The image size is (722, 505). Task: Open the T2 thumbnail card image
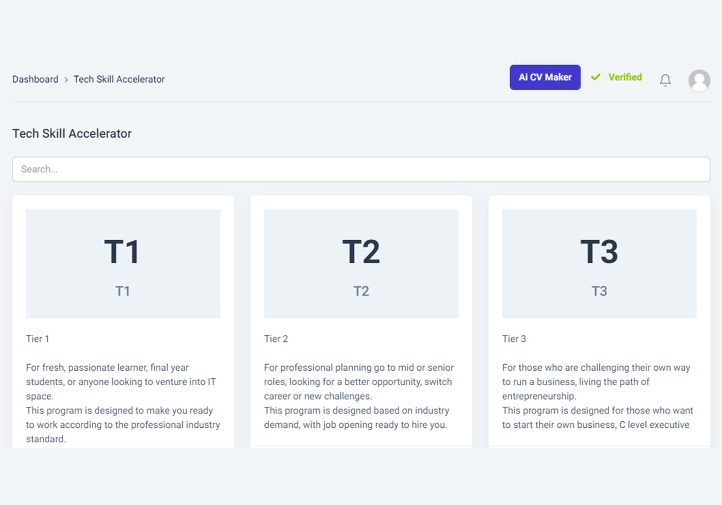[361, 264]
